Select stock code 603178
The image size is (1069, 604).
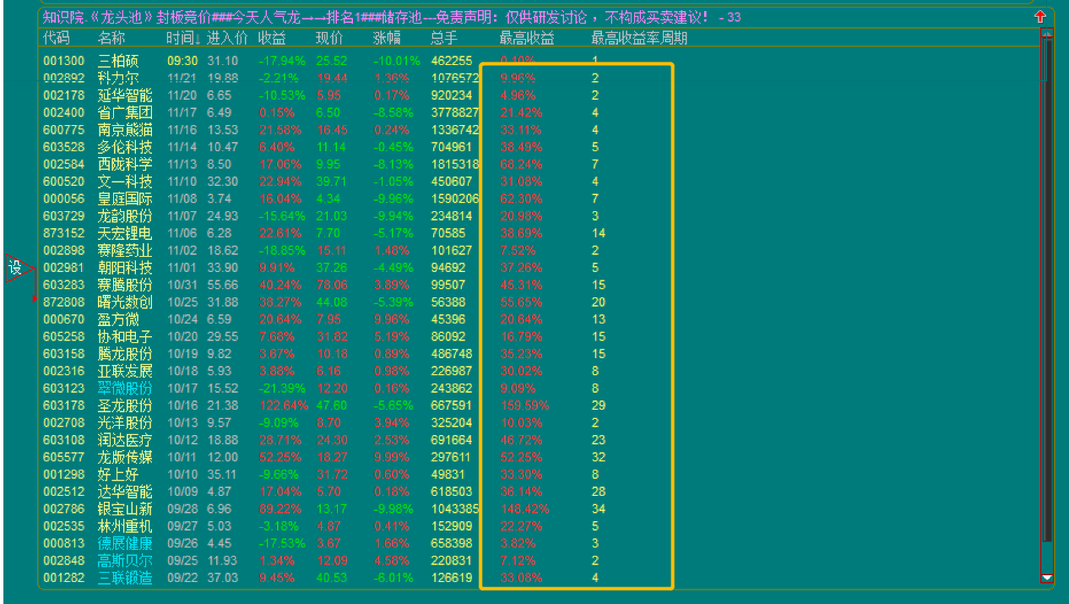64,405
